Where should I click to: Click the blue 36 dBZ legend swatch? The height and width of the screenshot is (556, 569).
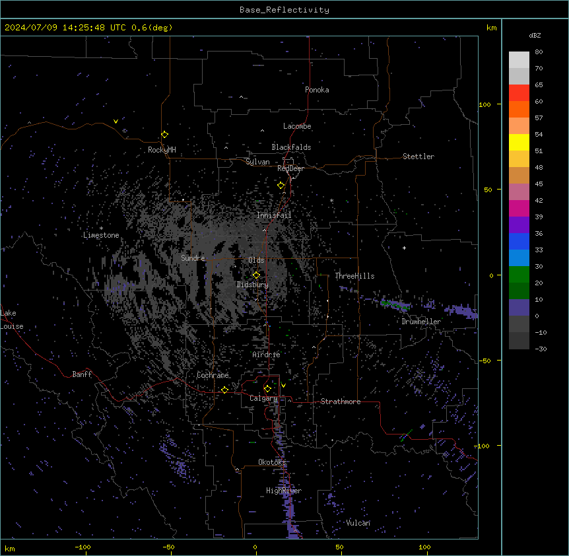(x=519, y=241)
